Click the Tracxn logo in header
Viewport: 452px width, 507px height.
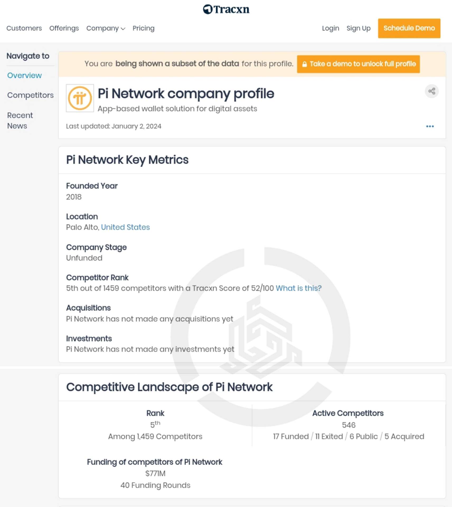point(226,9)
